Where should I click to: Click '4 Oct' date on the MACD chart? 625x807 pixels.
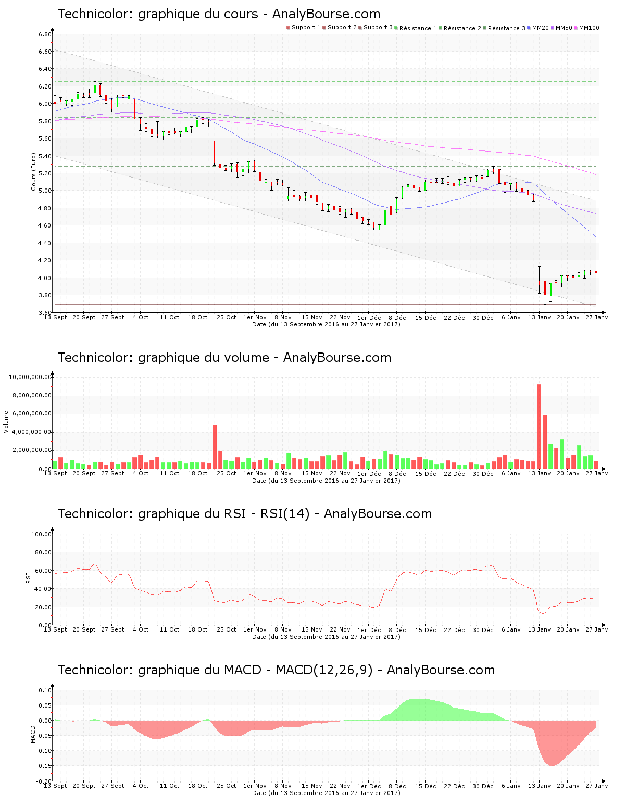pos(141,786)
